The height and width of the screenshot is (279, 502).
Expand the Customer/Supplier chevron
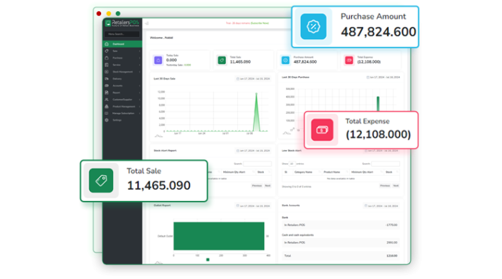139,99
